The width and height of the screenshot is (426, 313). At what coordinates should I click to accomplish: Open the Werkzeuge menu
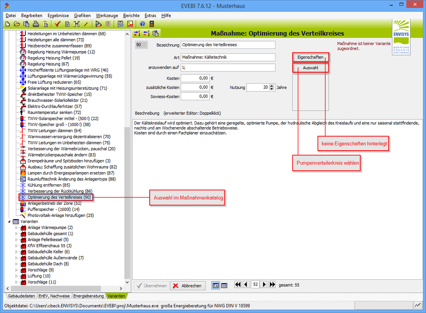click(107, 15)
